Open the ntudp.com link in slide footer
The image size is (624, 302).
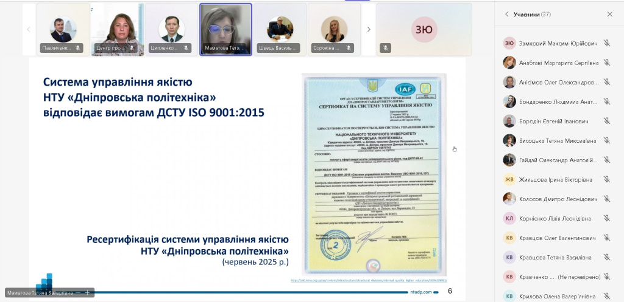click(x=421, y=292)
